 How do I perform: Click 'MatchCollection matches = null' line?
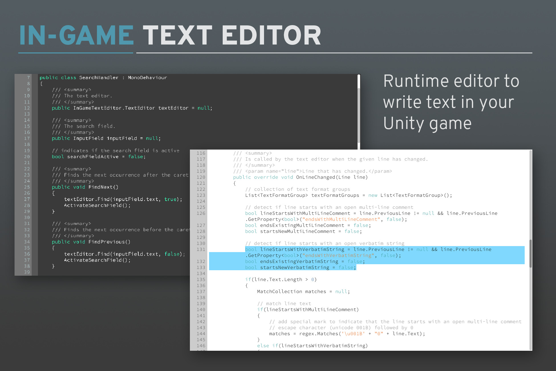[x=303, y=292]
